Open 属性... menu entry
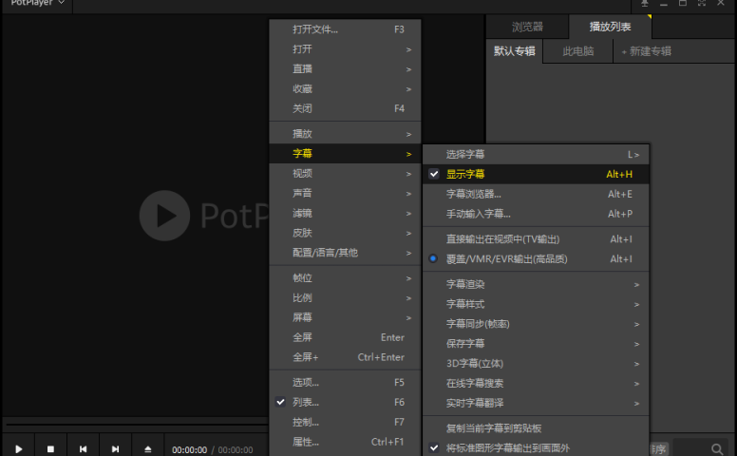Viewport: 737px width, 456px height. click(345, 442)
